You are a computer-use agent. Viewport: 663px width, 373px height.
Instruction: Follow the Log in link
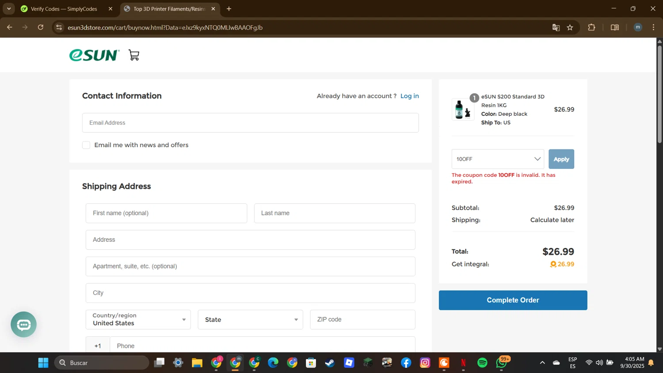click(409, 96)
